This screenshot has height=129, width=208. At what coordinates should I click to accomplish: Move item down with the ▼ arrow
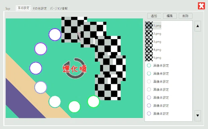coord(198,116)
